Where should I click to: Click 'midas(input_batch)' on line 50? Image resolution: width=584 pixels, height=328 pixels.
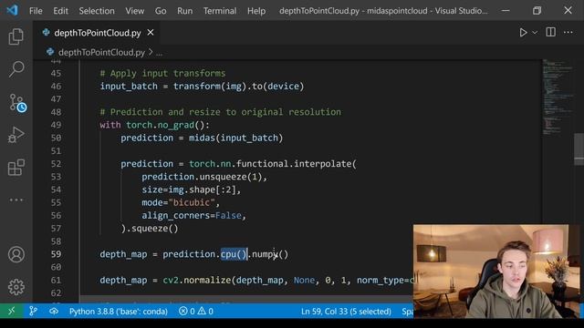[235, 138]
